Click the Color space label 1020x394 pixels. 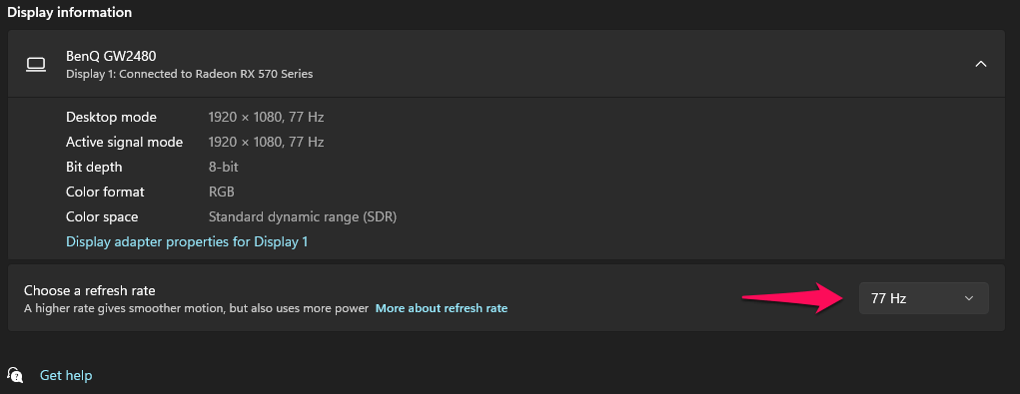(102, 216)
